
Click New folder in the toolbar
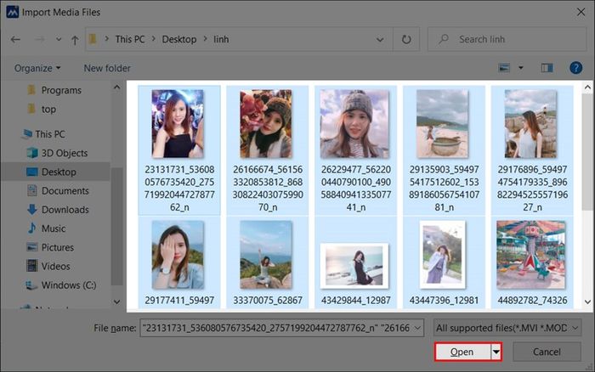tap(107, 68)
